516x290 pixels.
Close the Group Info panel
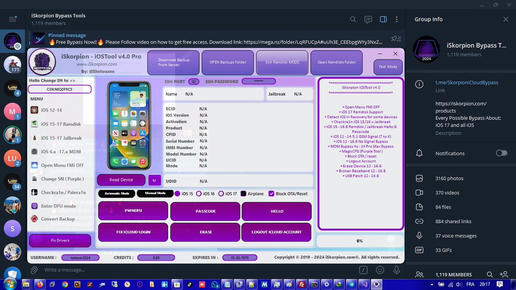pyautogui.click(x=506, y=19)
